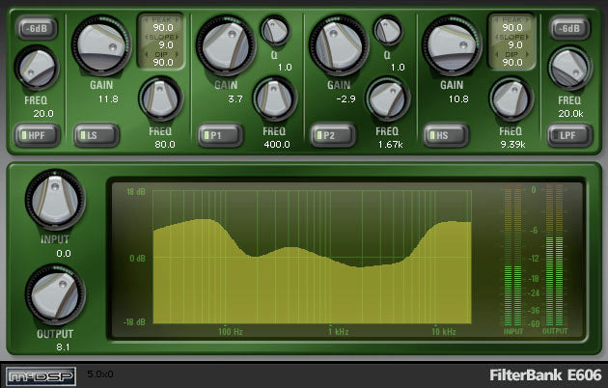The image size is (608, 388).
Task: Click the high shelf GAIN knob at 10.8
Action: coord(452,43)
